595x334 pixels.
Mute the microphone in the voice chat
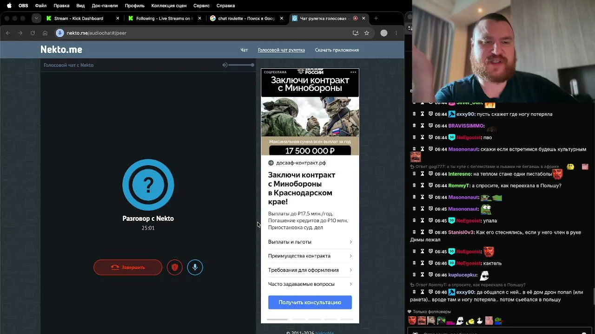point(195,267)
